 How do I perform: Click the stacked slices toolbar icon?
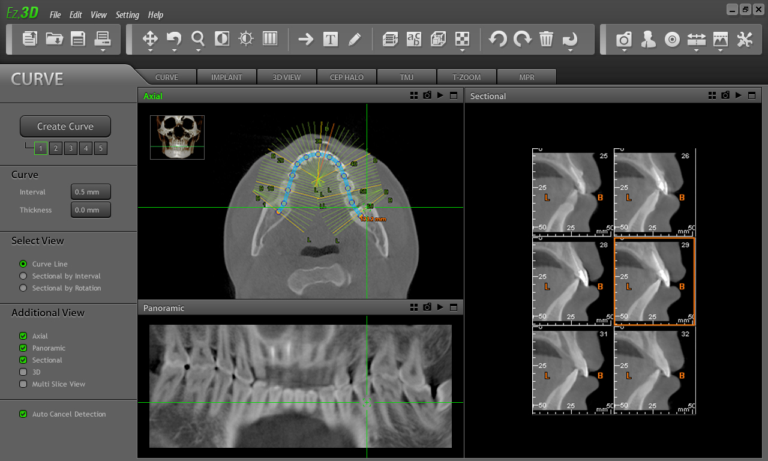(x=390, y=40)
